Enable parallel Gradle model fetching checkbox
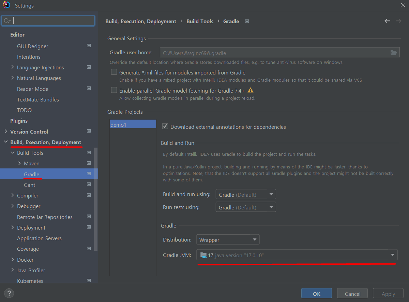 pyautogui.click(x=114, y=90)
